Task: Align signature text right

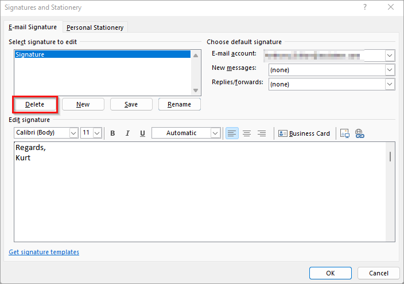Action: 262,133
